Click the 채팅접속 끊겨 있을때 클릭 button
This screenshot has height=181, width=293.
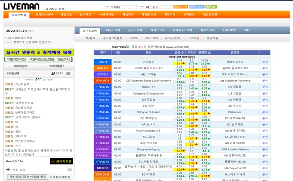tap(28, 177)
